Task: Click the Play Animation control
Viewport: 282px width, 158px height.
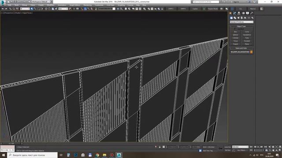Action: click(x=258, y=147)
